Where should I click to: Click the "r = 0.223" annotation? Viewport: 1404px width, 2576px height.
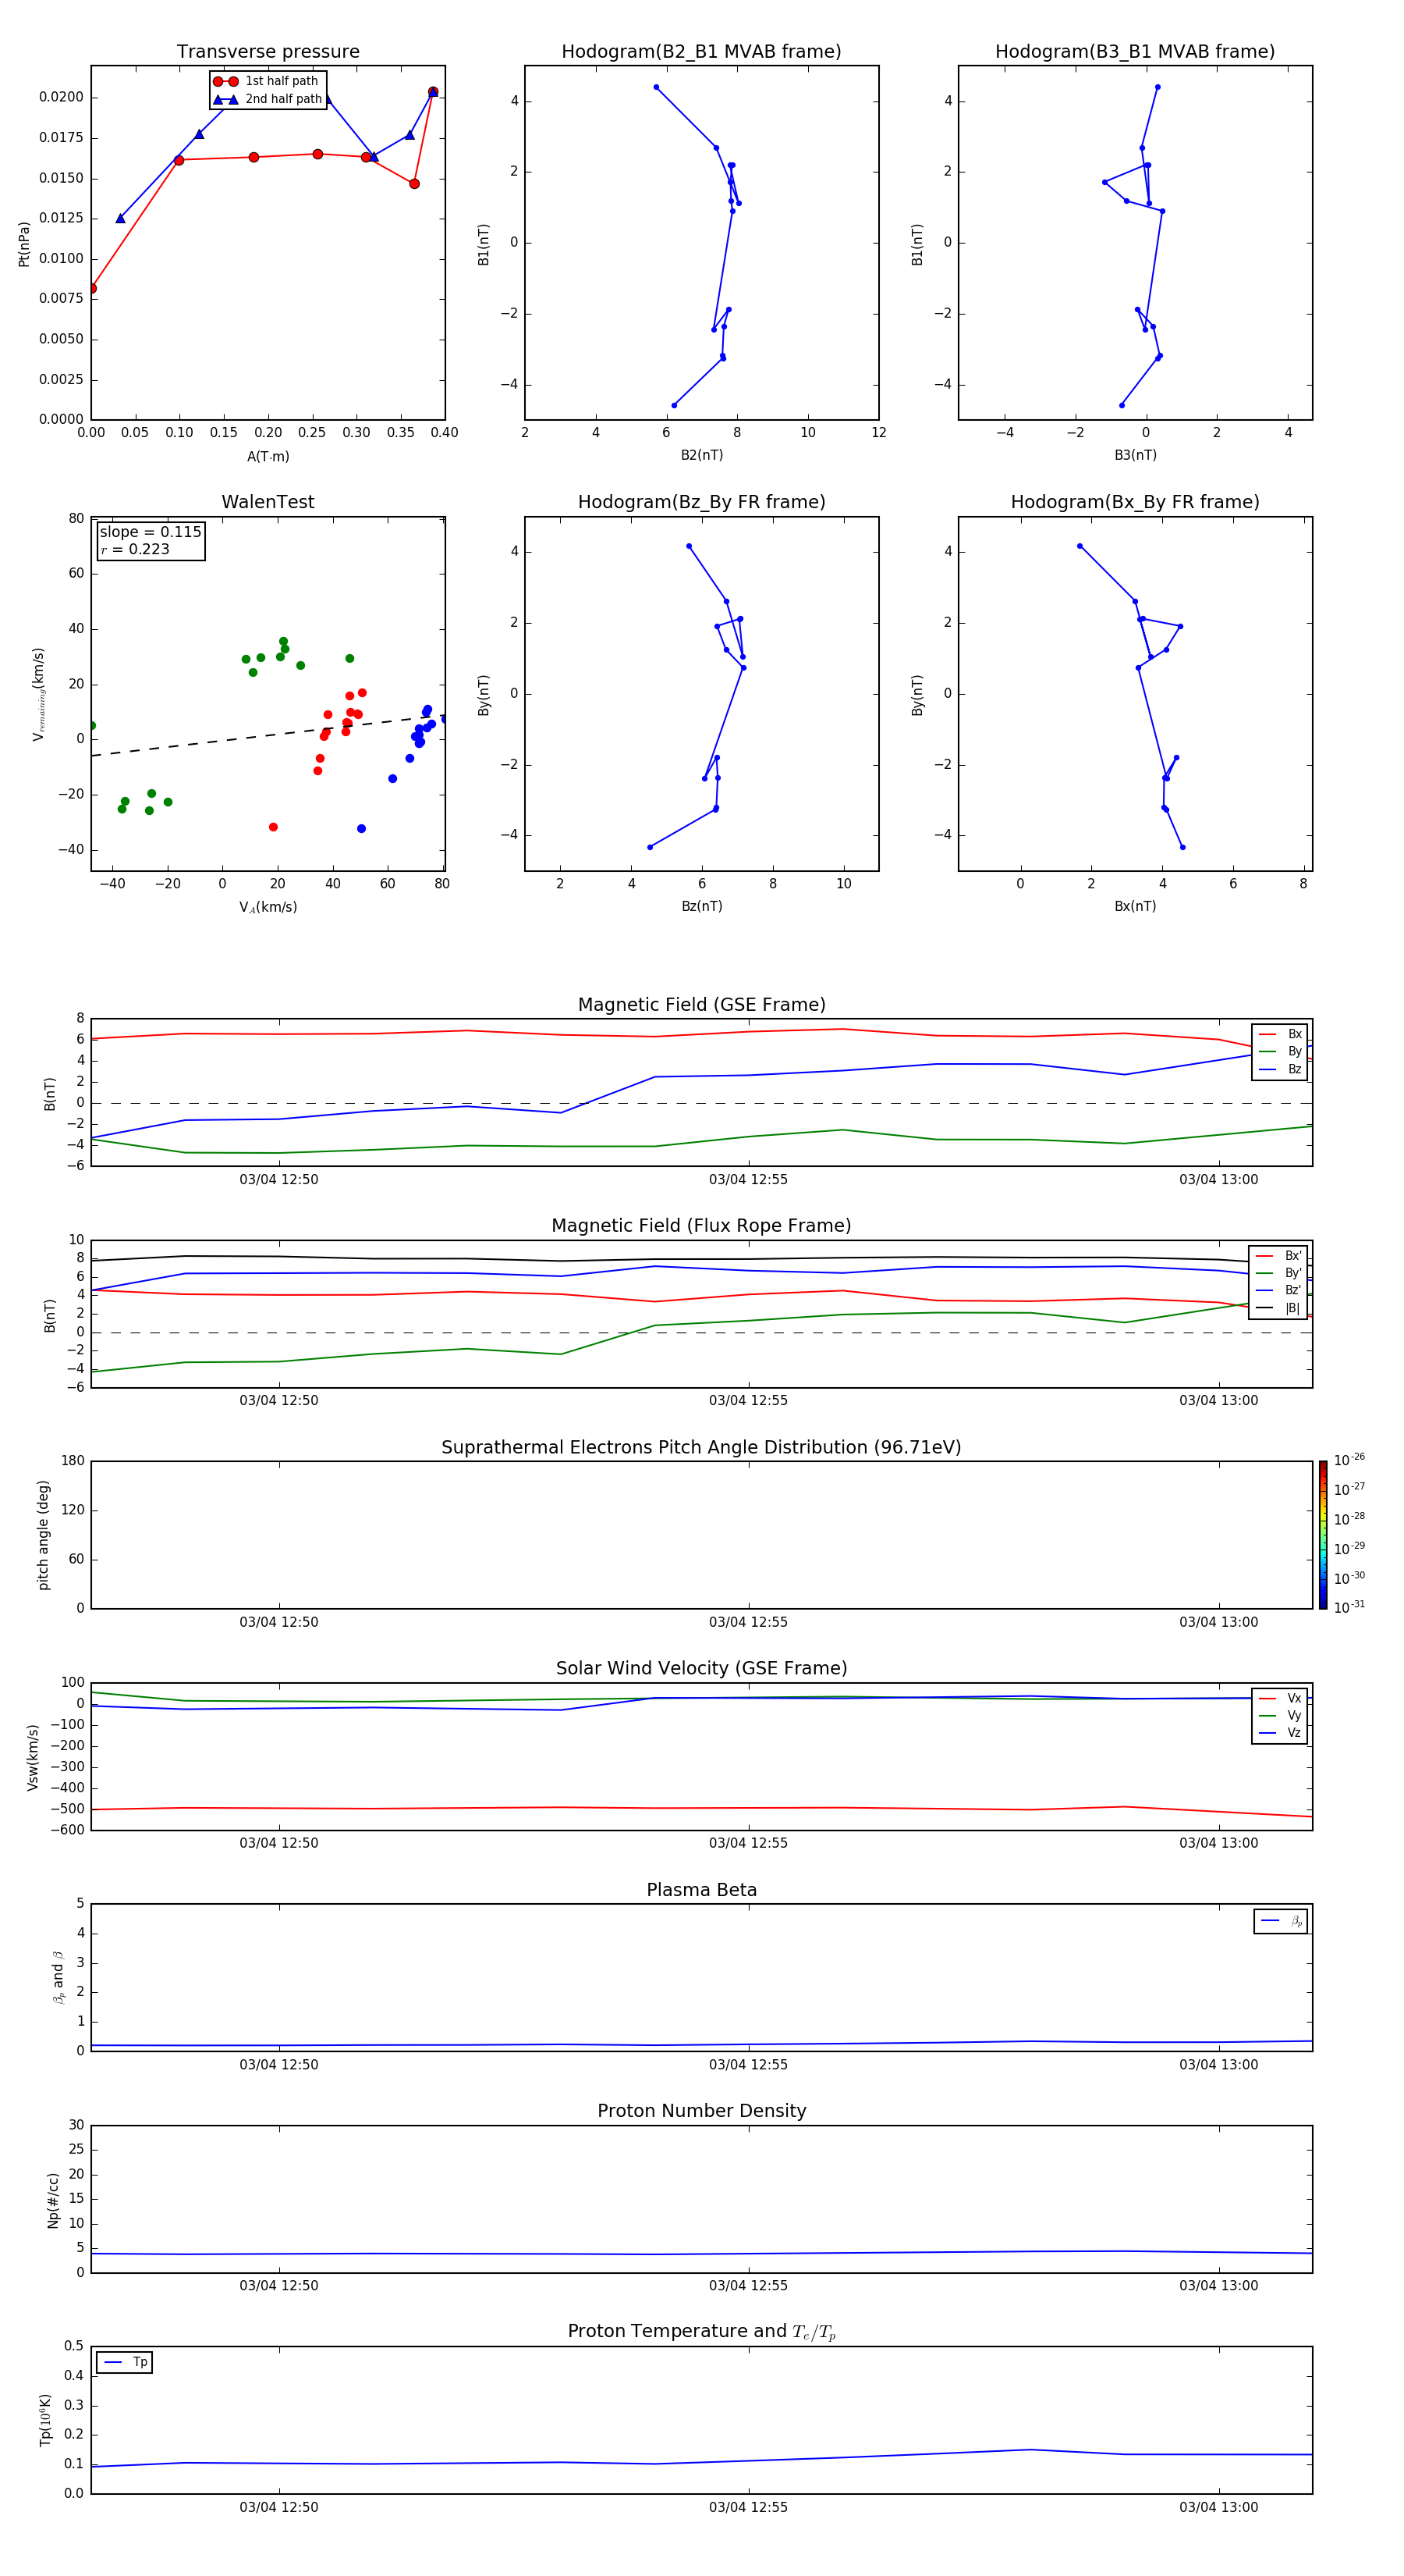tap(135, 549)
